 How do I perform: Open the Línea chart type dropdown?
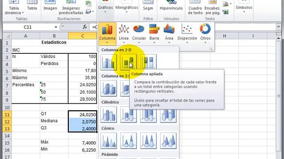[124, 34]
